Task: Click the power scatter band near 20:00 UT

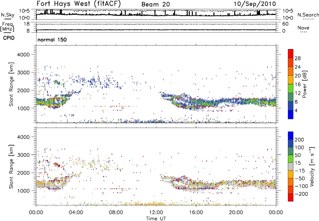Action: coord(236,101)
